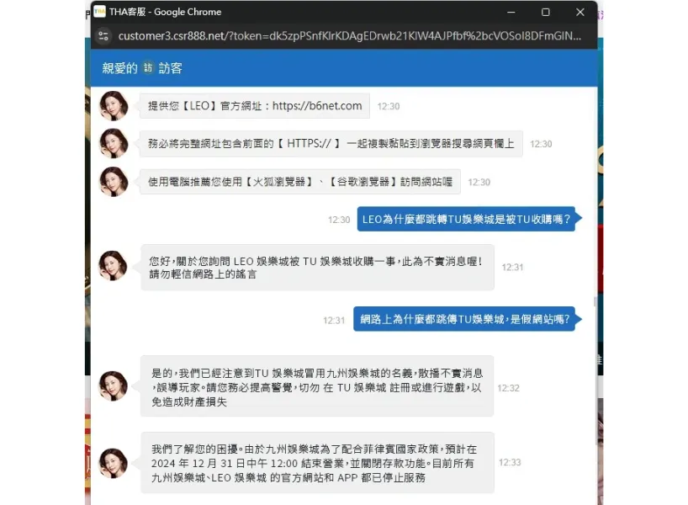Image resolution: width=688 pixels, height=505 pixels.
Task: Click agent avatar beside the LEO官方網址 message
Action: click(114, 106)
